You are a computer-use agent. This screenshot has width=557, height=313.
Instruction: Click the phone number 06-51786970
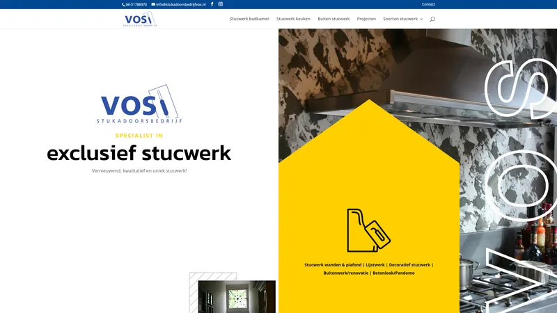tap(134, 5)
